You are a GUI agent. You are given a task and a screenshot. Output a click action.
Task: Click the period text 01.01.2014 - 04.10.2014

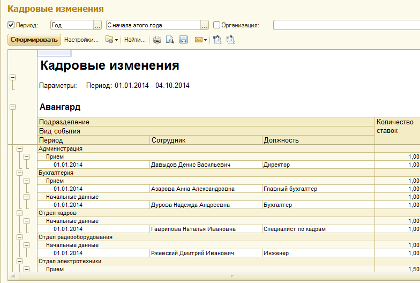click(152, 86)
